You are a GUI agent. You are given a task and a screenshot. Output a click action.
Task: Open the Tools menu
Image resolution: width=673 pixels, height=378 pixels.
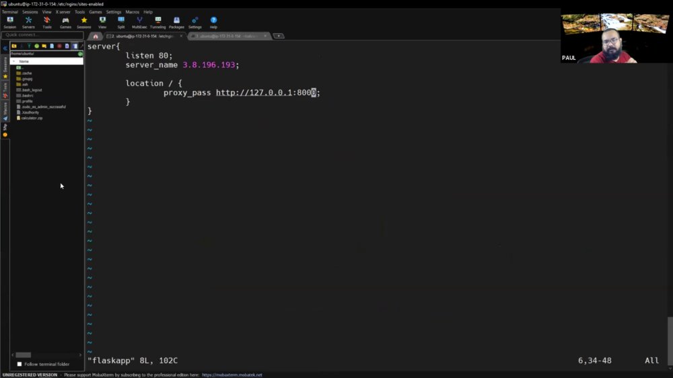[x=80, y=12]
